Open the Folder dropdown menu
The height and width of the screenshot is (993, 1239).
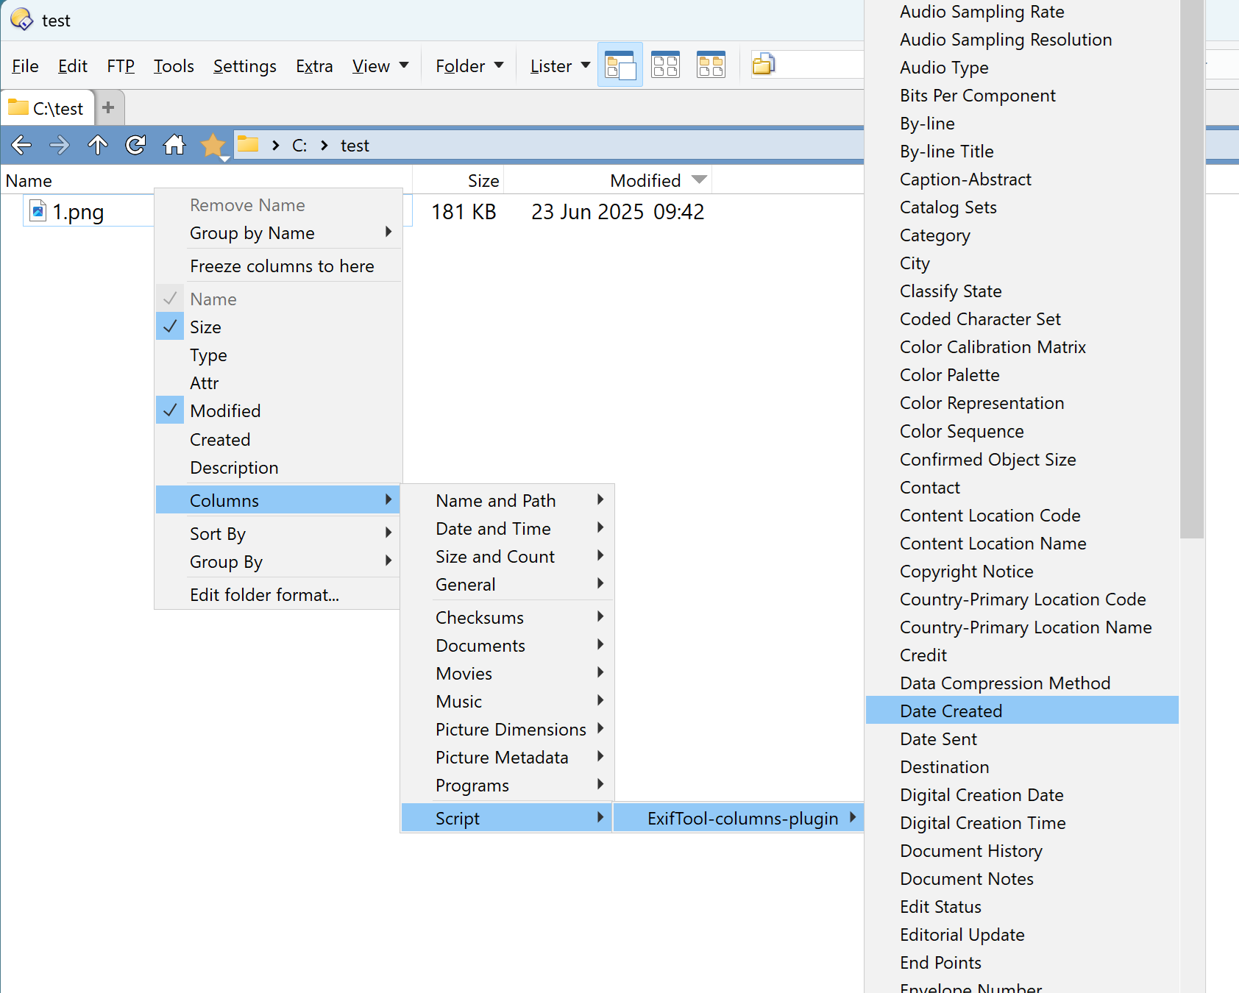pyautogui.click(x=469, y=66)
